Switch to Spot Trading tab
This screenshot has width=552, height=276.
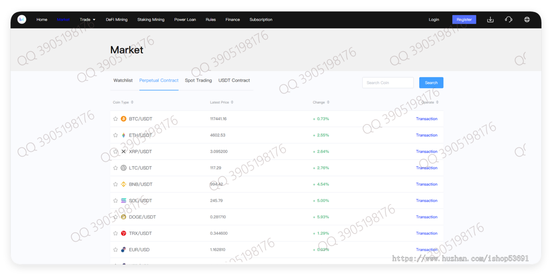tap(198, 80)
